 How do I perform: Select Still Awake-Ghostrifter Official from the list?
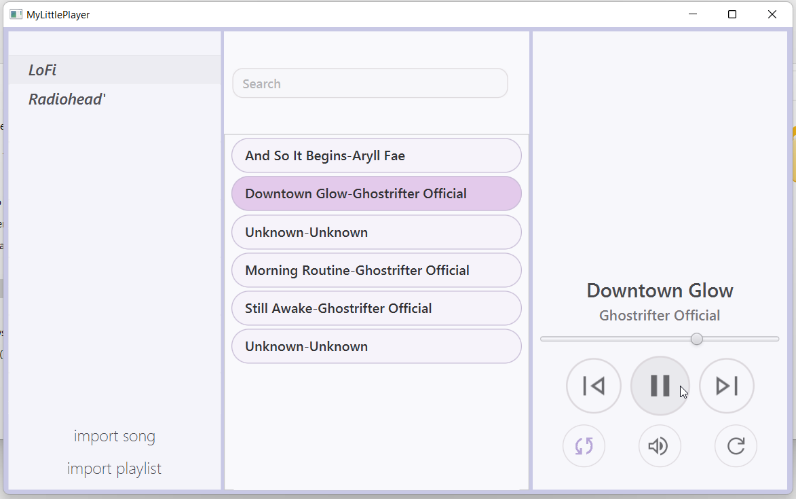pos(376,308)
